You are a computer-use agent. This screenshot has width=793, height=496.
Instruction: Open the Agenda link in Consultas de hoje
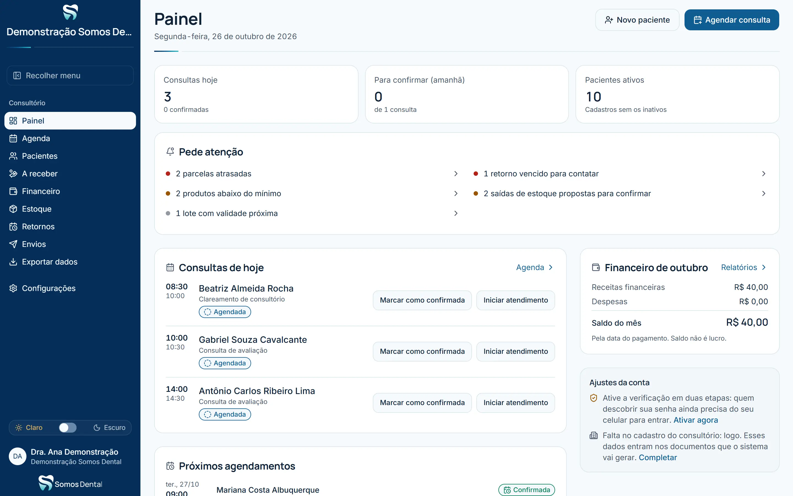[534, 267]
